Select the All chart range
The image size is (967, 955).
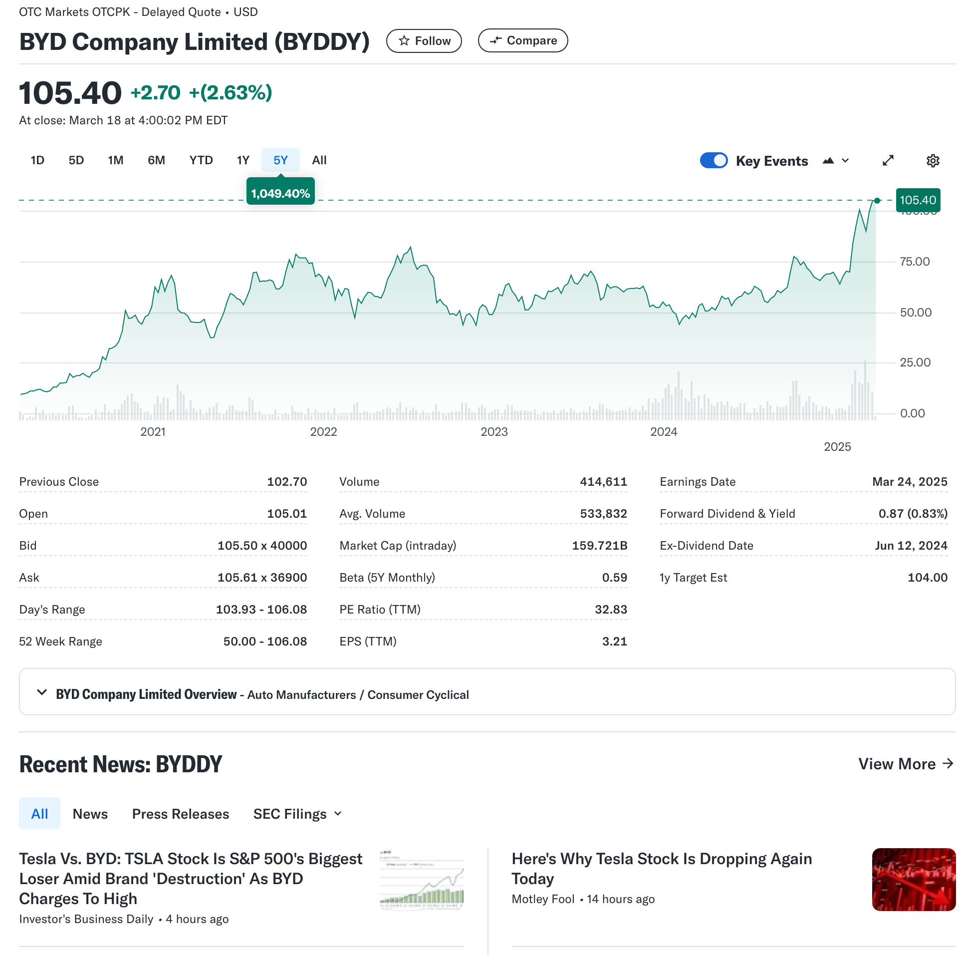click(x=319, y=160)
